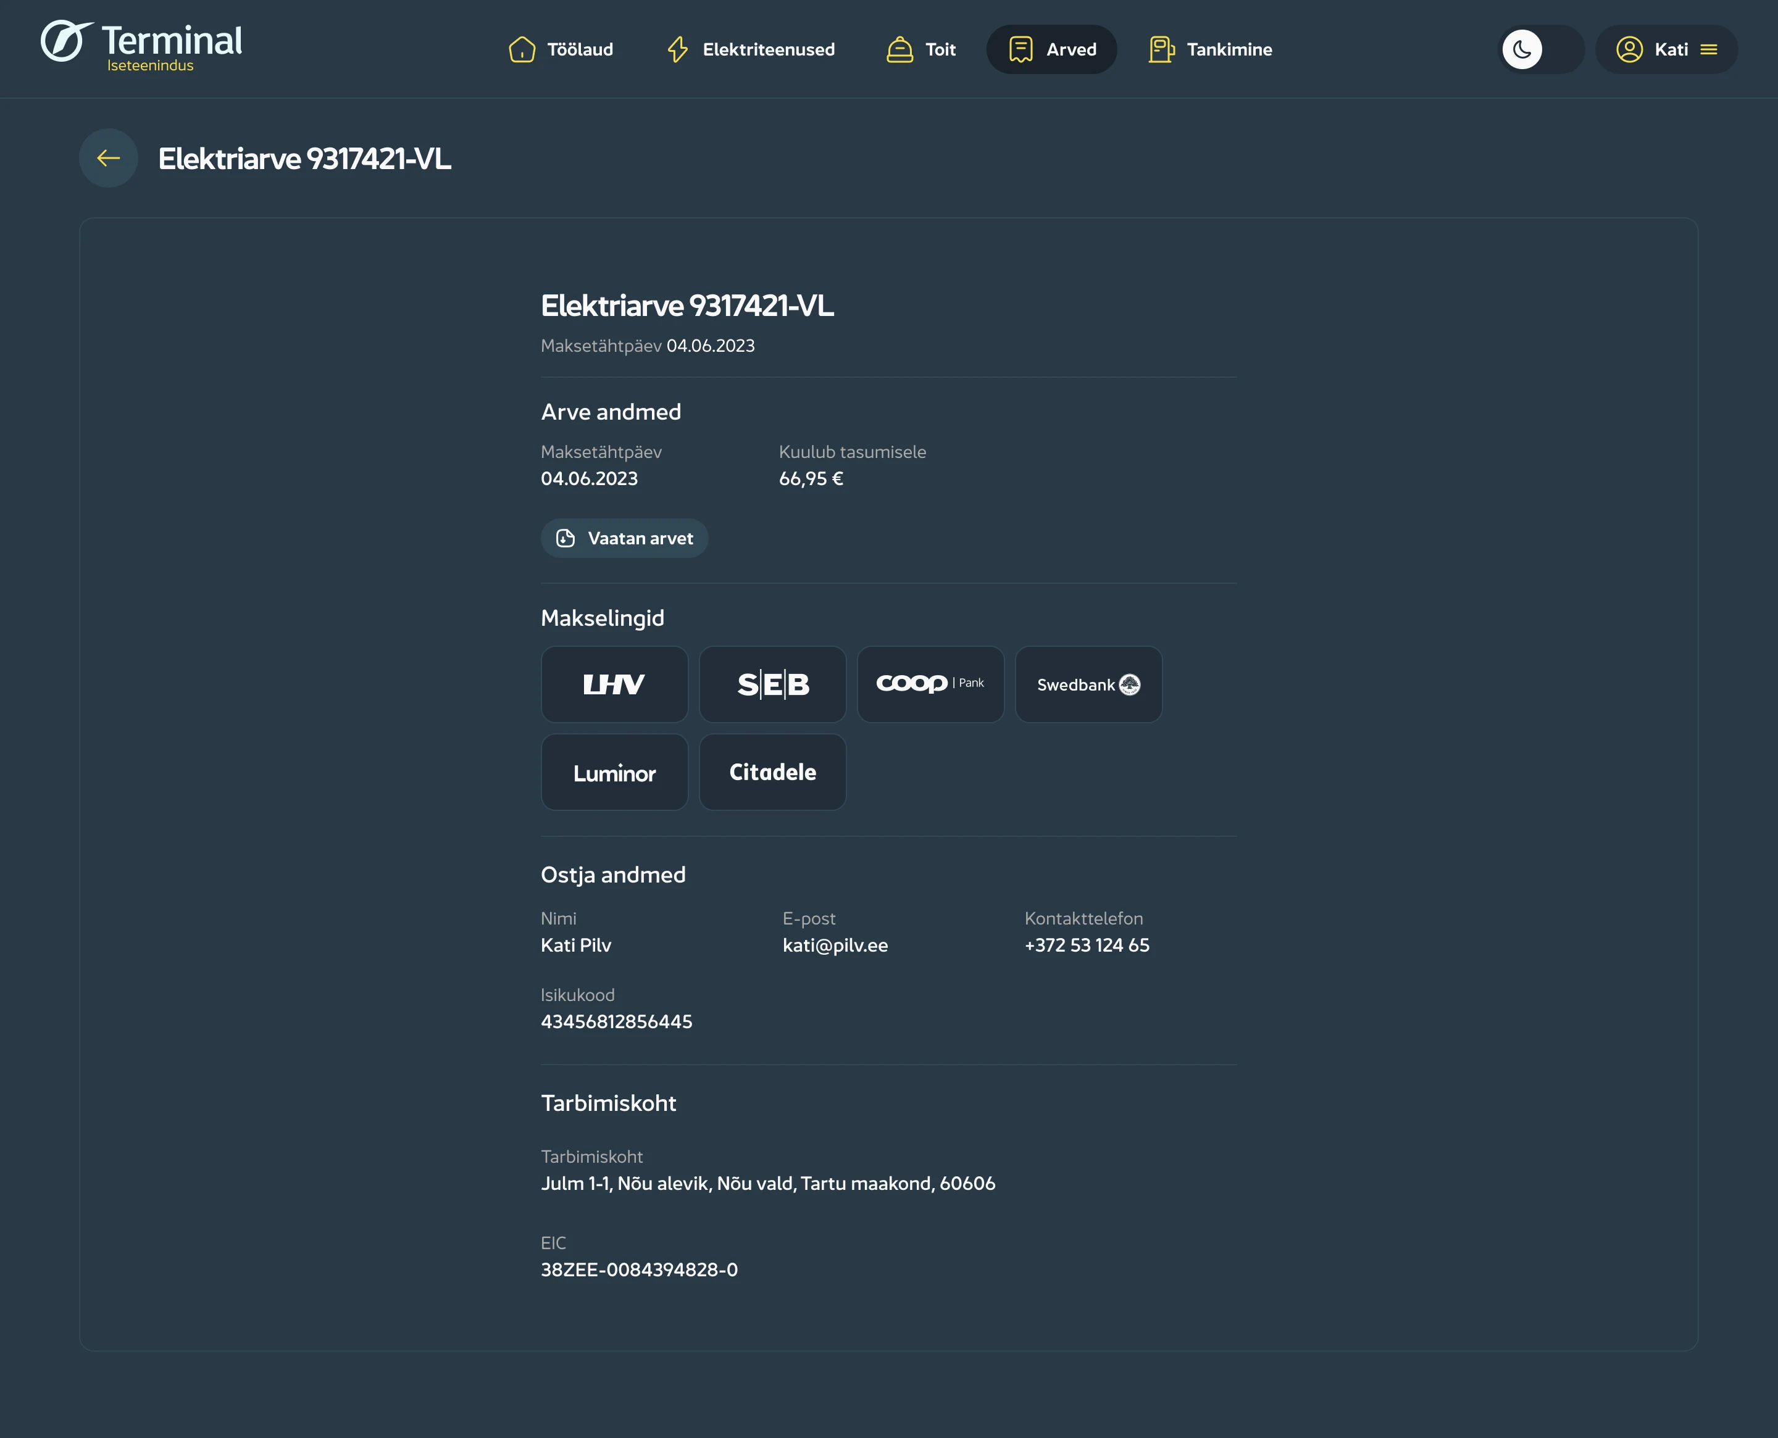
Task: Pay with Luminor bank link
Action: 614,772
